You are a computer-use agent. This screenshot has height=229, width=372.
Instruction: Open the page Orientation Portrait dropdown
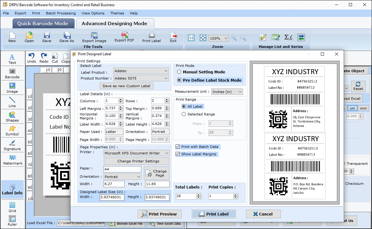(x=122, y=177)
